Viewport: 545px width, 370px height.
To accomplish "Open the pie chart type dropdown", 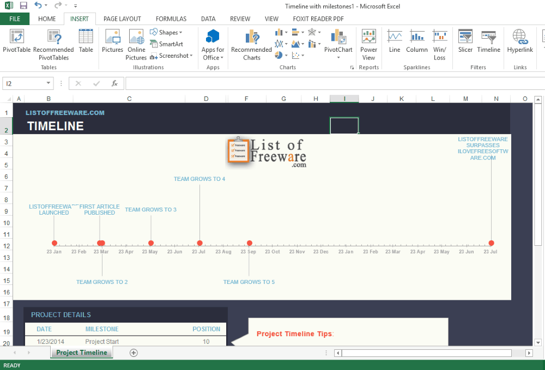I will (x=281, y=55).
